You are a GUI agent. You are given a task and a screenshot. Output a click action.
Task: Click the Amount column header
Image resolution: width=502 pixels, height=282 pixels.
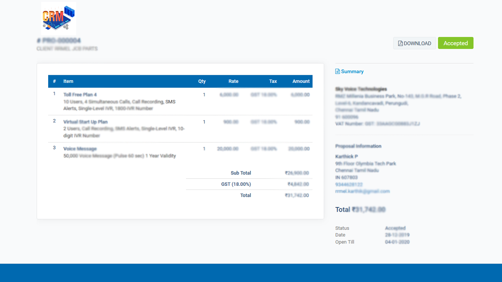tap(301, 82)
